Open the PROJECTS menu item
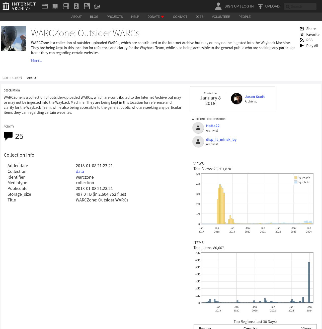The height and width of the screenshot is (329, 322). [x=115, y=17]
